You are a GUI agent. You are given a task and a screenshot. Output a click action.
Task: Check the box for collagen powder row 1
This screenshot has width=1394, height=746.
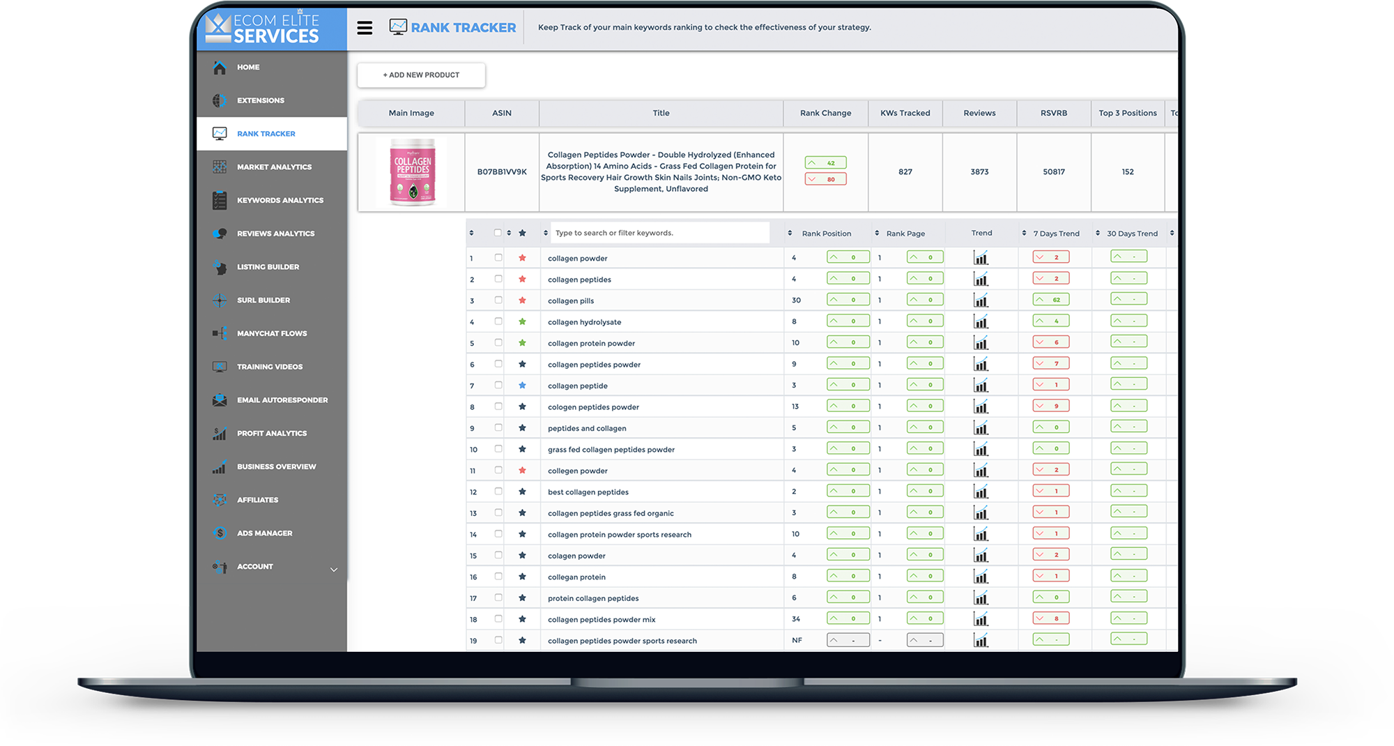point(498,258)
